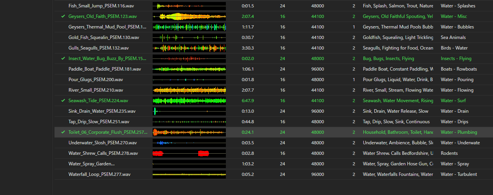Click the 'Rodents' category cell
Image resolution: width=493 pixels, height=195 pixels.
tap(449, 153)
